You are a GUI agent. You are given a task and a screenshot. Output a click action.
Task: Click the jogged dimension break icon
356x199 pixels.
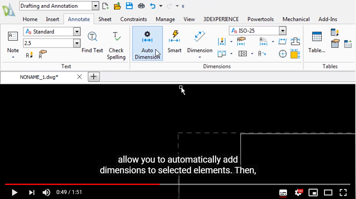coord(295,41)
